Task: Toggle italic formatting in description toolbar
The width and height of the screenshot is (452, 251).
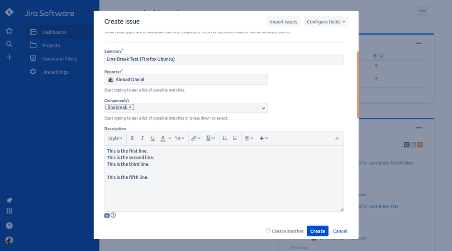Action: pos(142,138)
